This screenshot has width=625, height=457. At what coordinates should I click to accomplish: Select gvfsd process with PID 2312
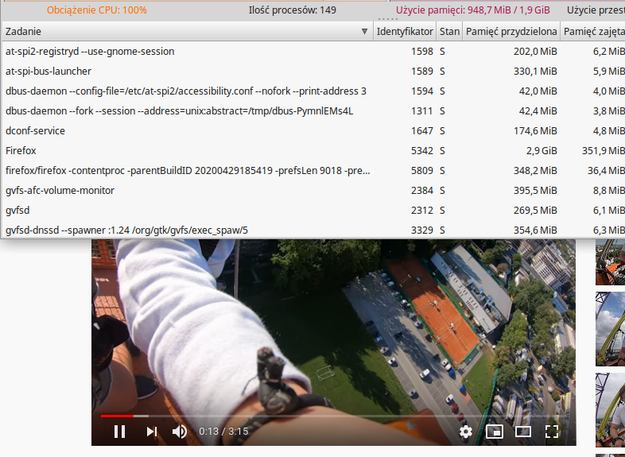pyautogui.click(x=314, y=211)
